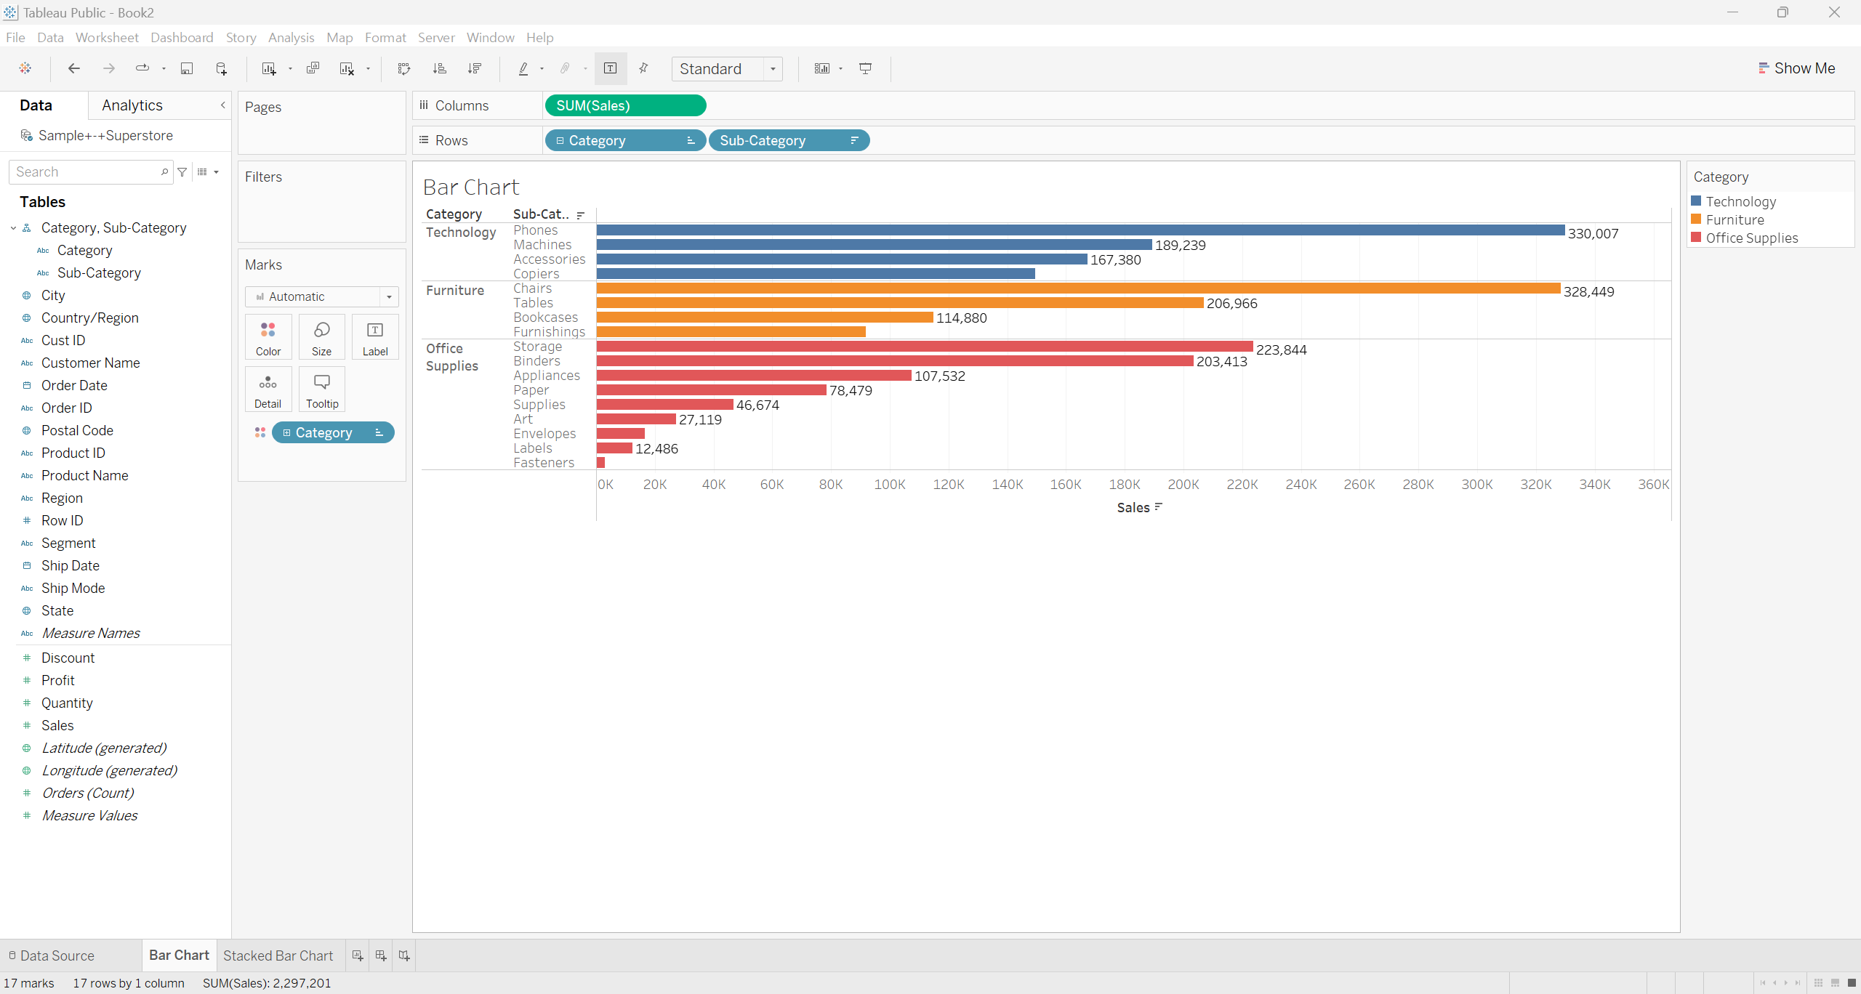Click the New Data Source icon
Image resolution: width=1861 pixels, height=994 pixels.
[x=222, y=68]
